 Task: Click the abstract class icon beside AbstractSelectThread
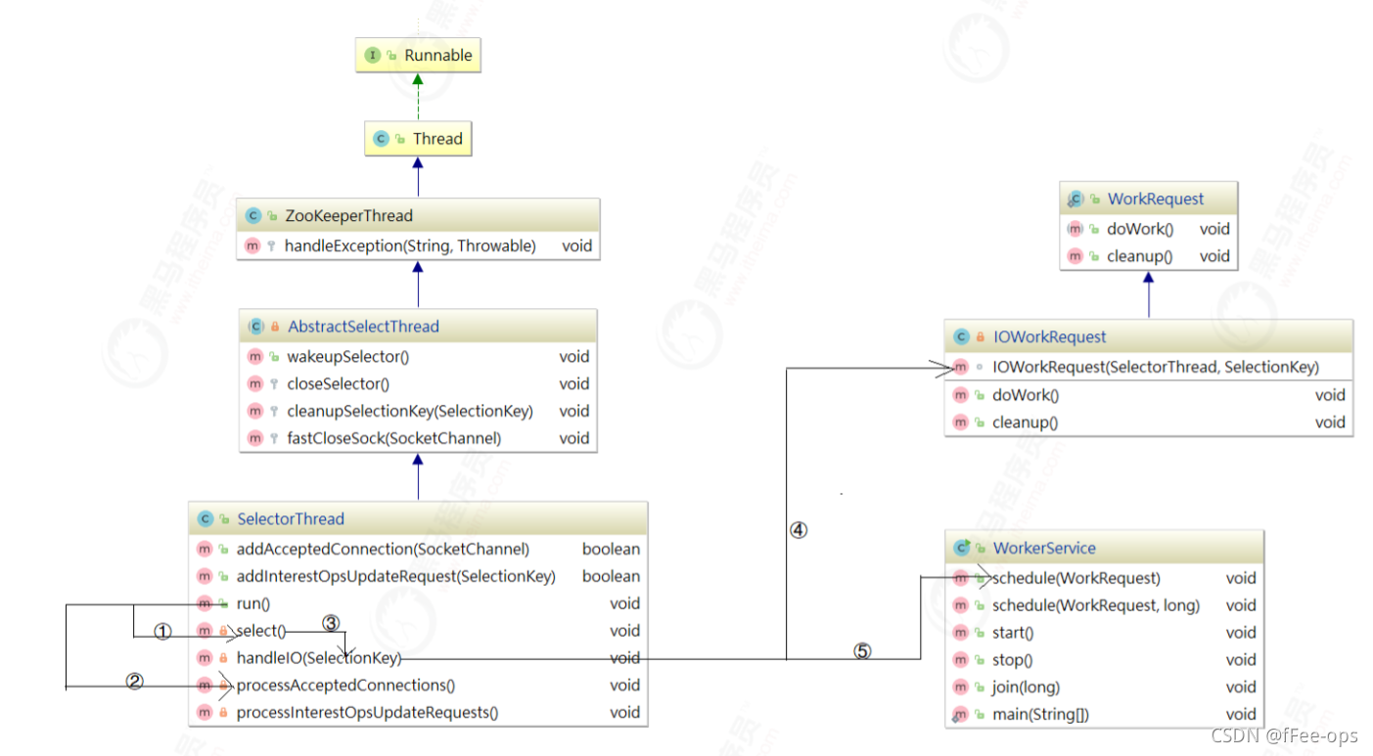pyautogui.click(x=255, y=327)
